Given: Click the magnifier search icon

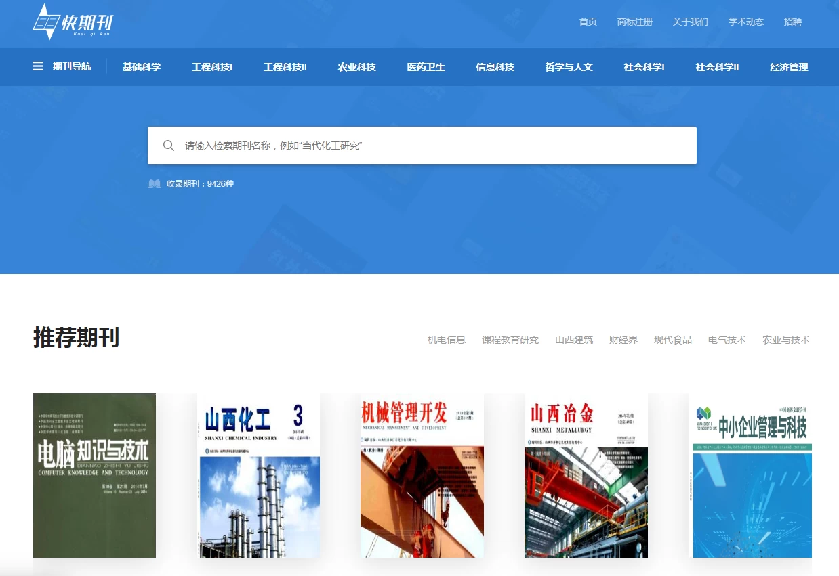Looking at the screenshot, I should tap(169, 145).
